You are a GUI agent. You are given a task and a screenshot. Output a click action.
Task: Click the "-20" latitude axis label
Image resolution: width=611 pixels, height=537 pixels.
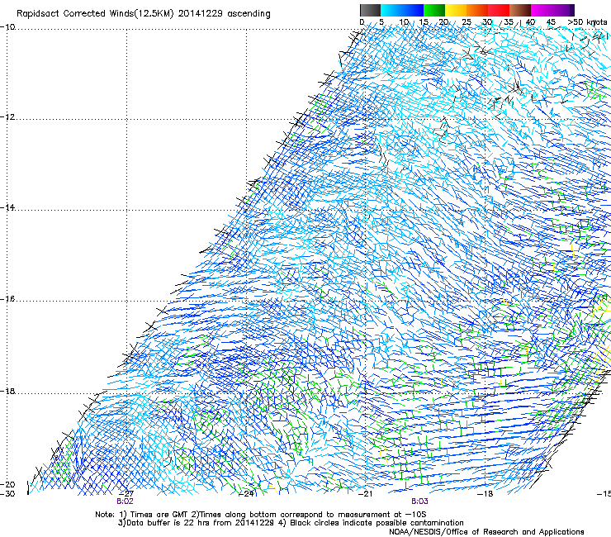(x=7, y=485)
